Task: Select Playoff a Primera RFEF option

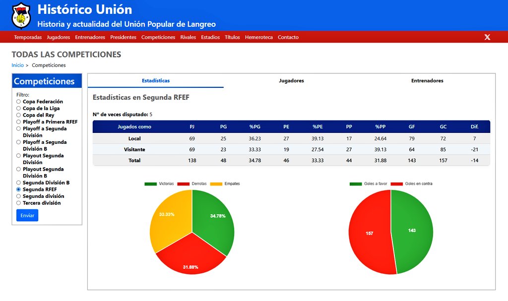Action: [18, 122]
